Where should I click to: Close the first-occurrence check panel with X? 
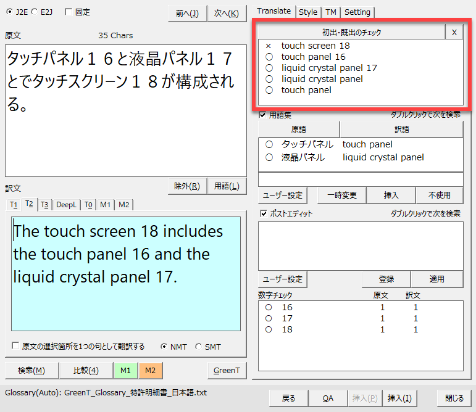[454, 33]
